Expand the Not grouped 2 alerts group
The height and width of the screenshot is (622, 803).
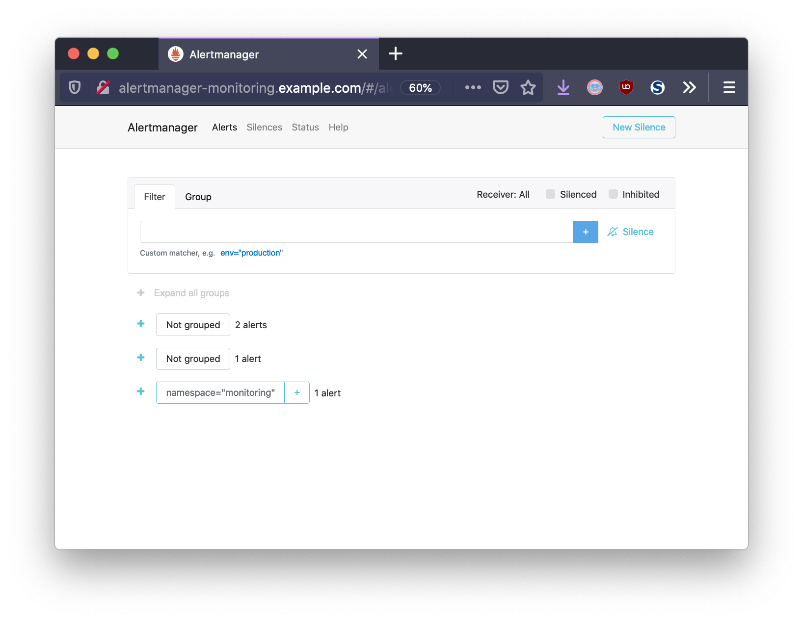pos(141,324)
